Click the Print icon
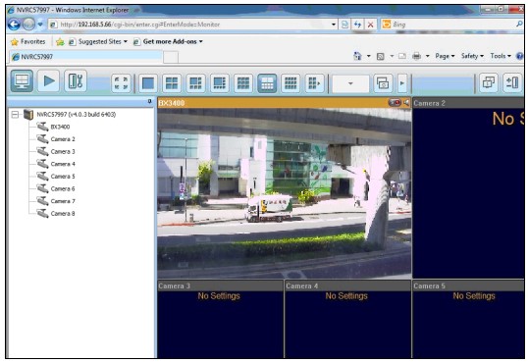Image resolution: width=528 pixels, height=363 pixels. (x=416, y=56)
